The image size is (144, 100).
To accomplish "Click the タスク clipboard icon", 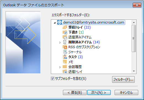I will point(65,57).
